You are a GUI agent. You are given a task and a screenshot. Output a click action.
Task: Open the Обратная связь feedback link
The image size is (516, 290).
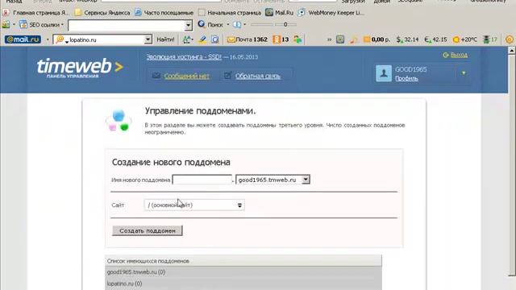pos(258,76)
